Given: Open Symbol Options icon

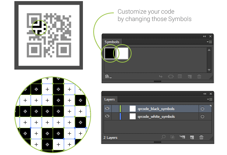Looking at the screenshot, I should pyautogui.click(x=180, y=76).
